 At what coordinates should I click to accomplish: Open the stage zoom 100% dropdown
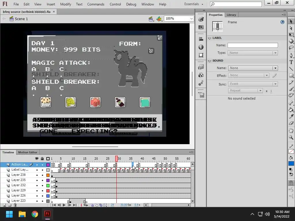click(x=191, y=19)
